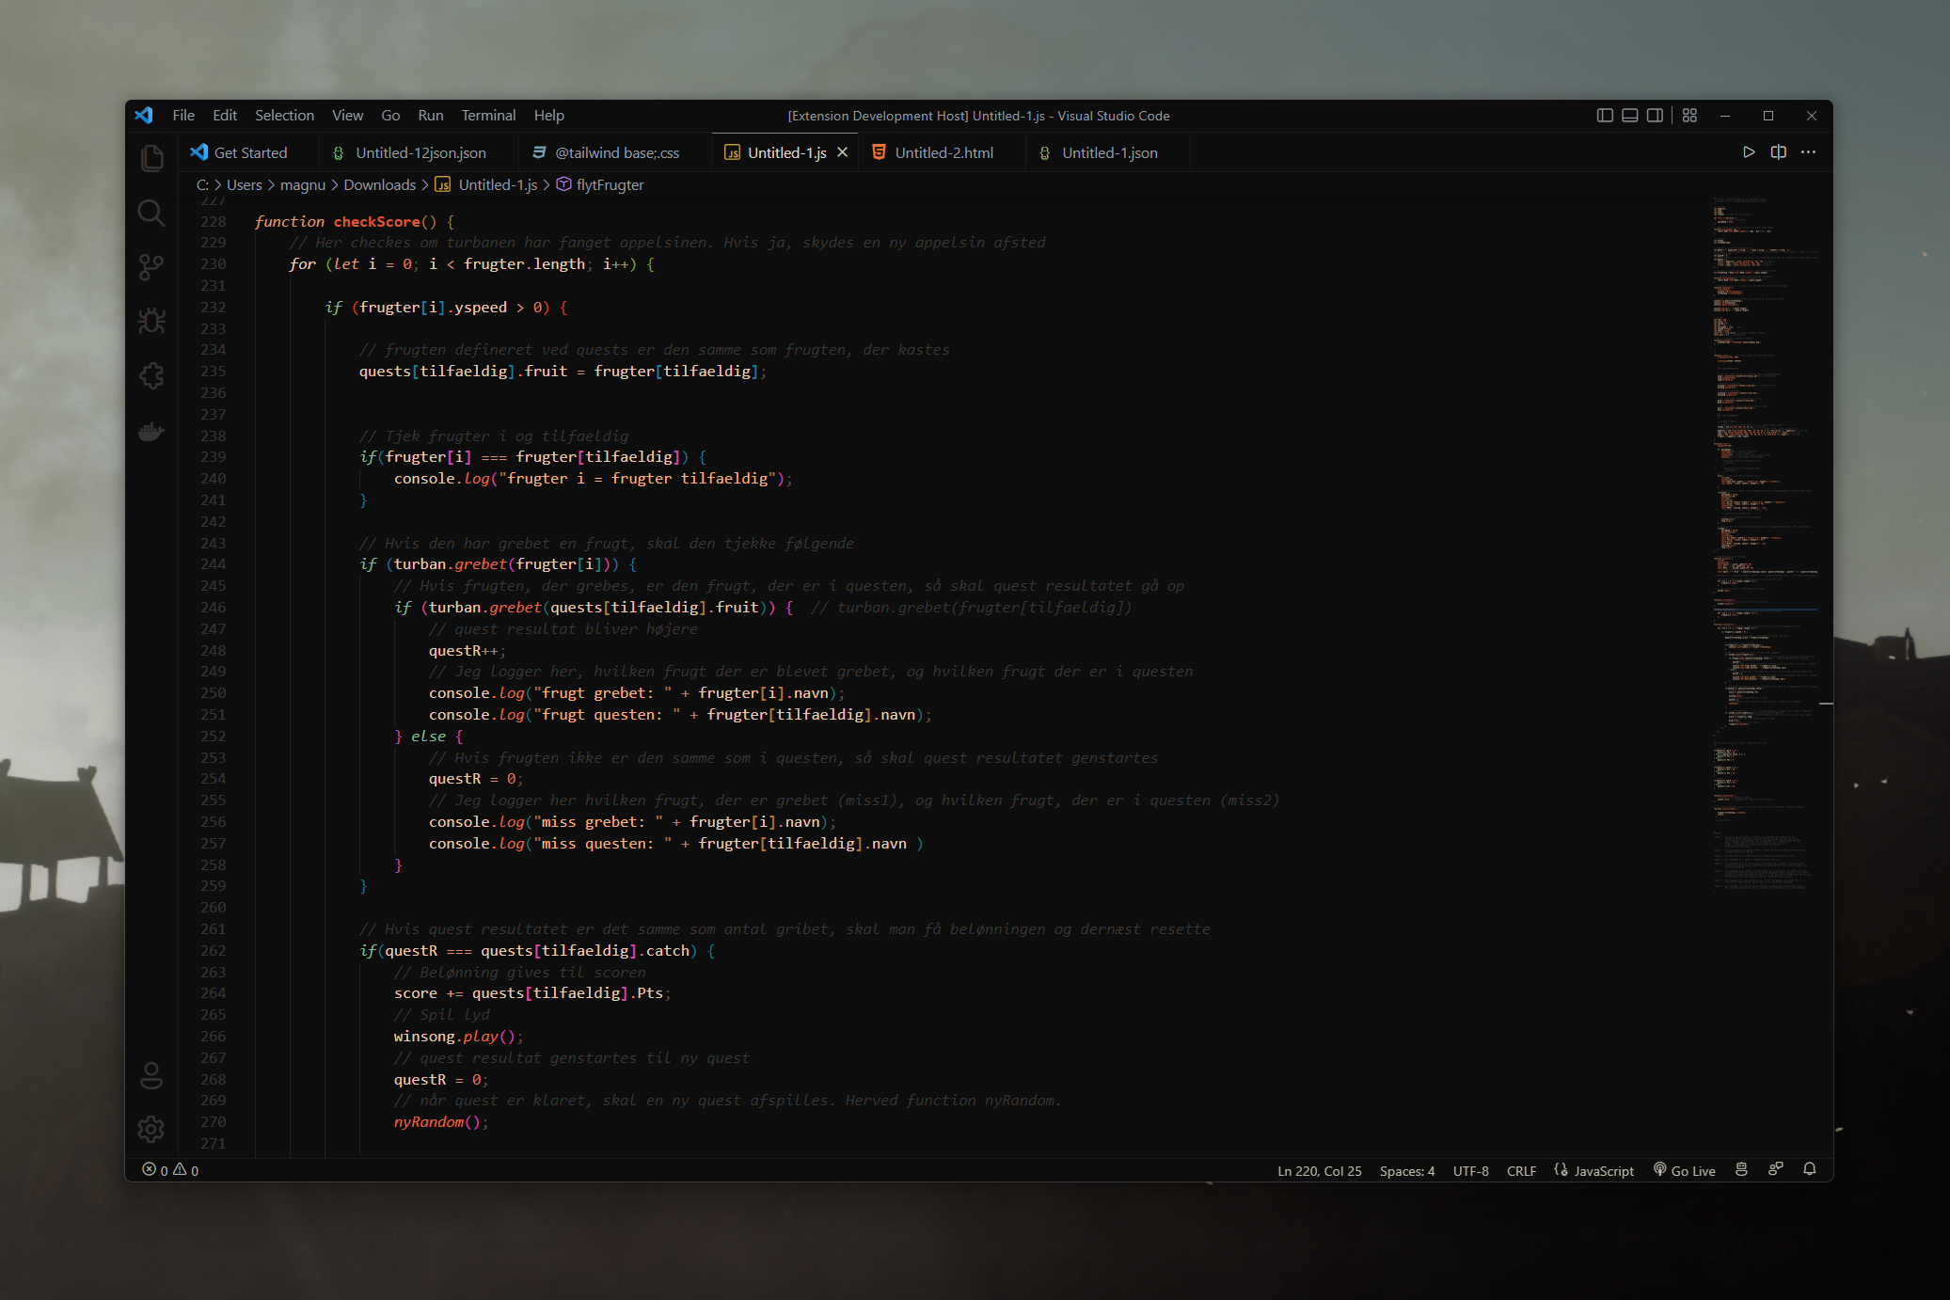Click winsong.play() on line 266
1950x1300 pixels.
point(455,1037)
